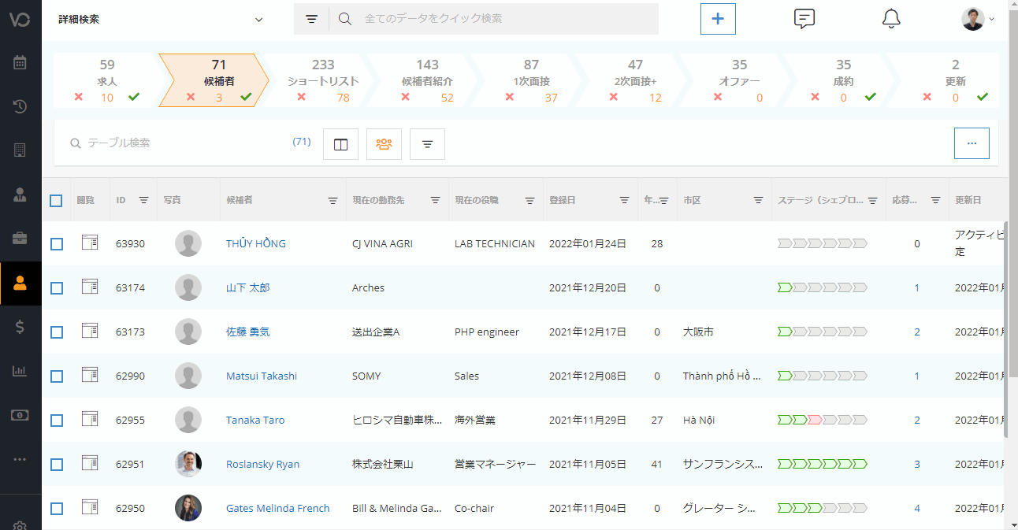
Task: Select the 1次面接 stage tab
Action: (x=531, y=80)
